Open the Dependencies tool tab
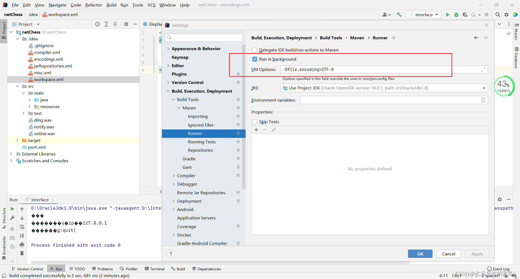 [206, 269]
